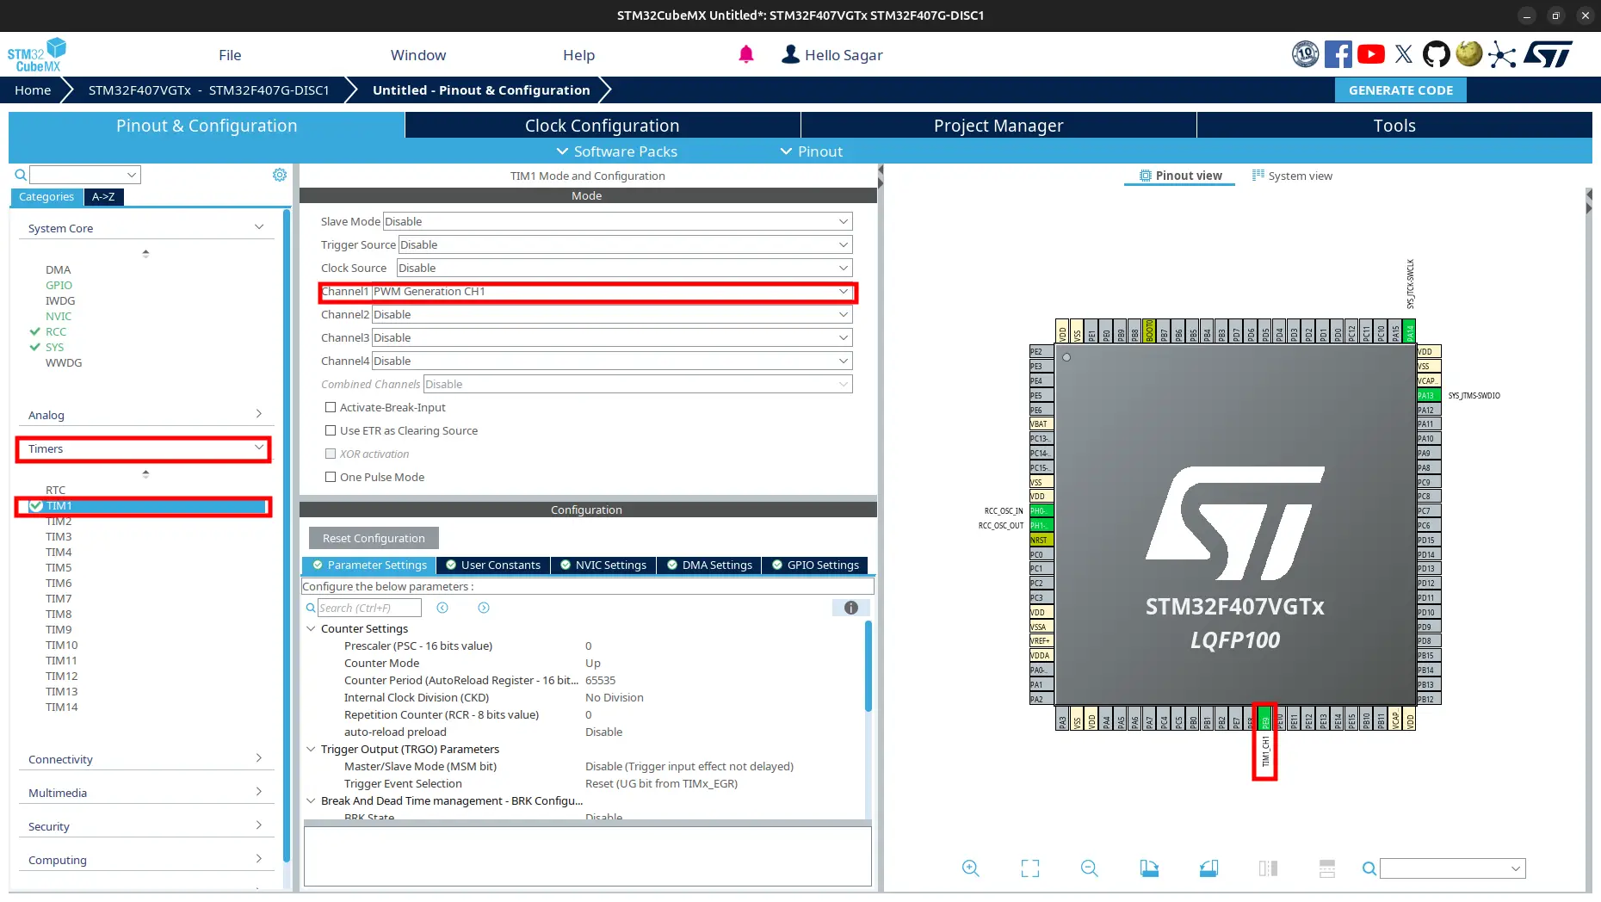
Task: Enable the Activate-Break-Input checkbox
Action: click(331, 407)
